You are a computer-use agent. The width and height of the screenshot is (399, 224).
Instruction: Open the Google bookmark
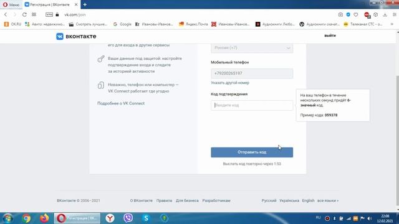(x=122, y=24)
